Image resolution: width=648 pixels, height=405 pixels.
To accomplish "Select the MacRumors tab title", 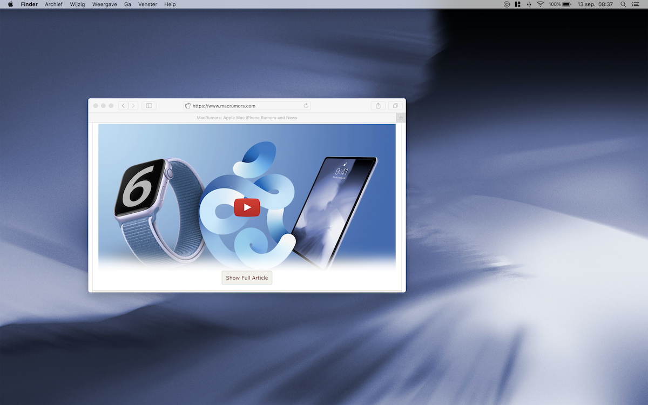I will point(247,118).
